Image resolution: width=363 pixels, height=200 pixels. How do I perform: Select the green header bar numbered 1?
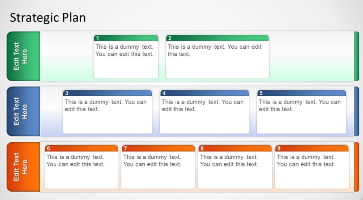pos(126,38)
